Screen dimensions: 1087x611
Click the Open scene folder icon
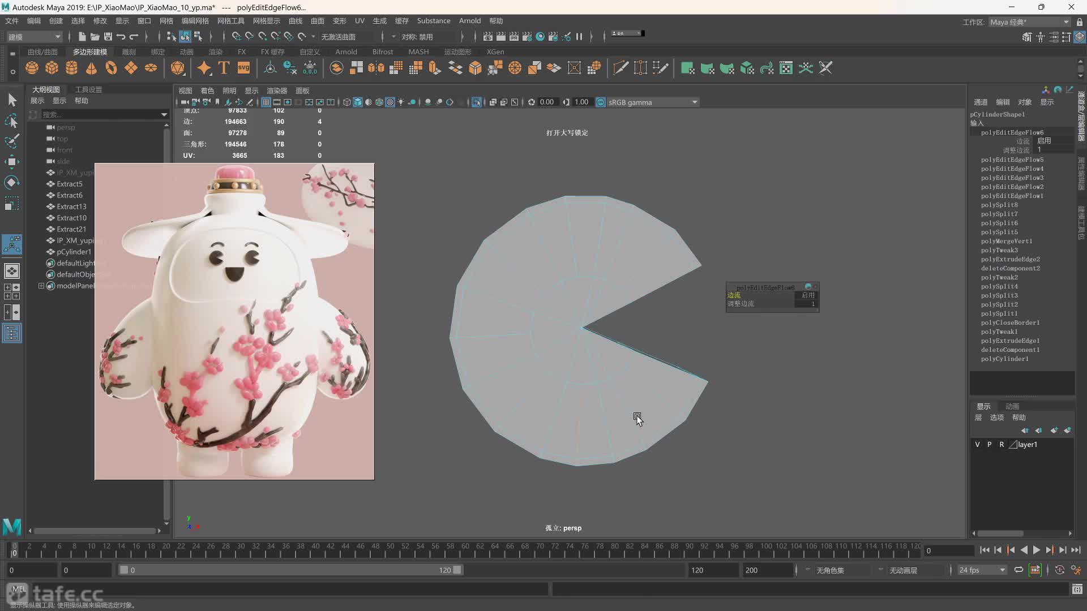click(95, 37)
